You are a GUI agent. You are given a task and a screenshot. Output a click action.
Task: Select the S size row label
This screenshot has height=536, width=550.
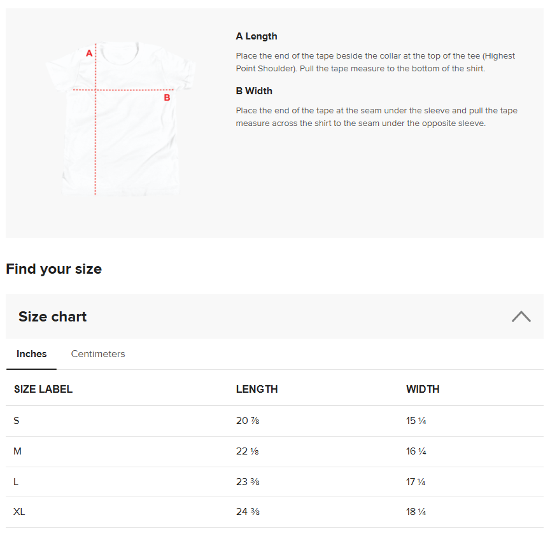pyautogui.click(x=17, y=421)
